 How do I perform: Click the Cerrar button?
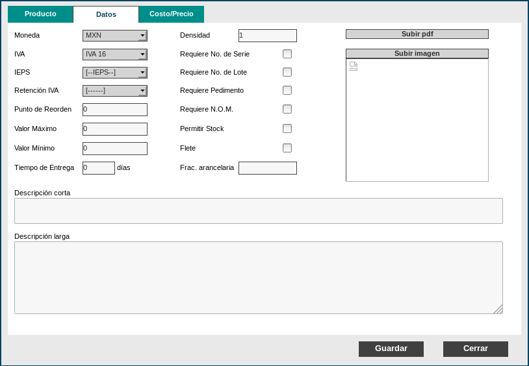[475, 348]
